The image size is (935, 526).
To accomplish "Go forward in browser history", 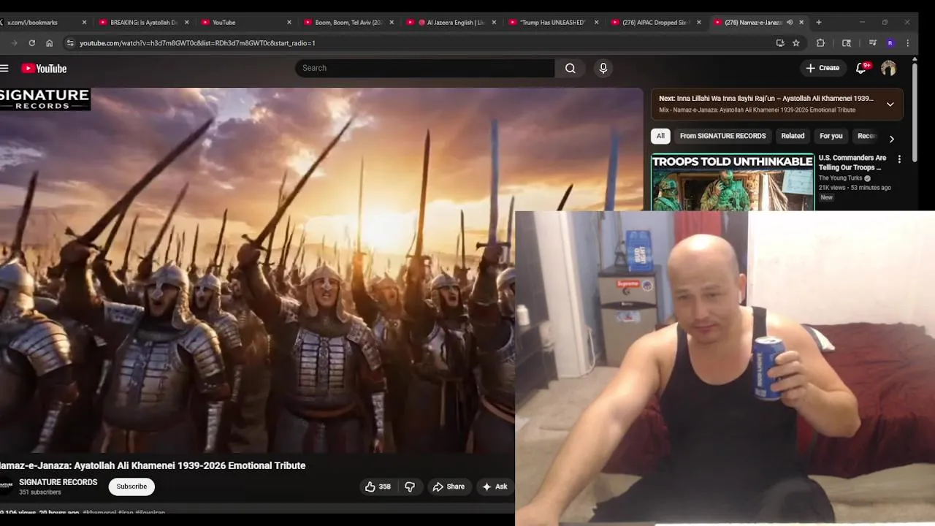I will click(x=14, y=43).
